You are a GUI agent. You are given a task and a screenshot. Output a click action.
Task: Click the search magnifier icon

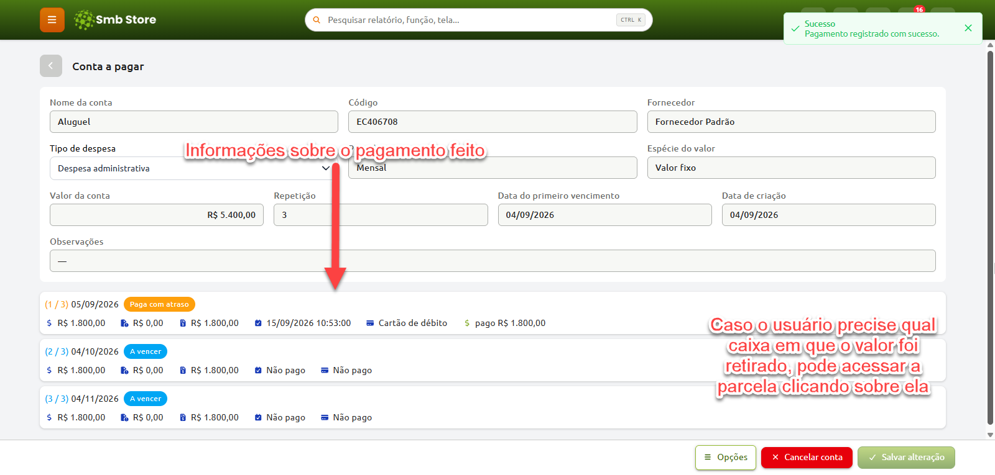(x=317, y=20)
